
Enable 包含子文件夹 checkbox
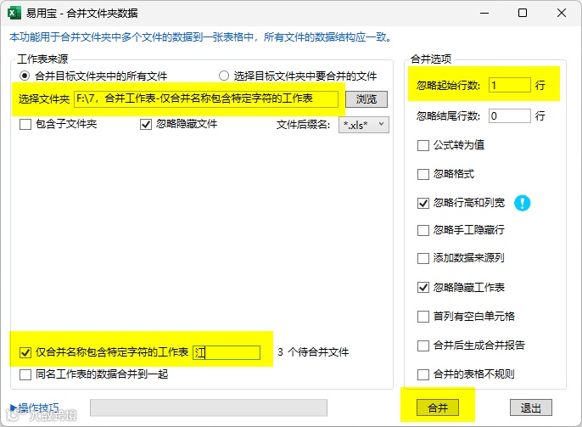25,124
